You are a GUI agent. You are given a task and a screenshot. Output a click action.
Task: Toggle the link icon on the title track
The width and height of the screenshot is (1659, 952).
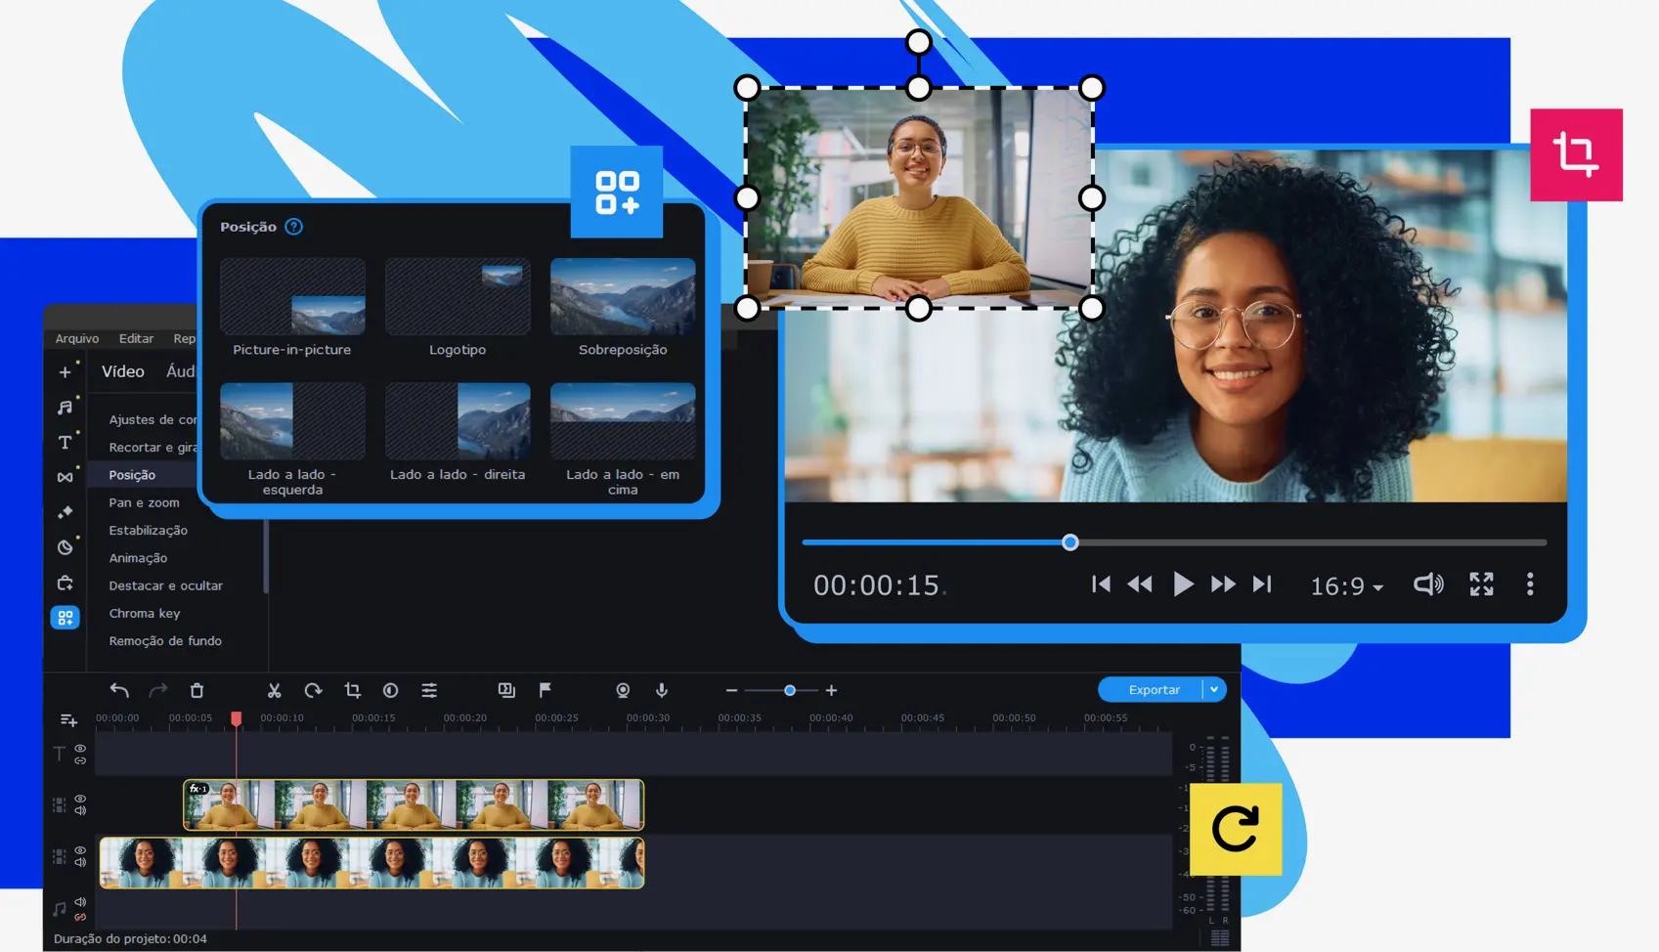pyautogui.click(x=80, y=760)
